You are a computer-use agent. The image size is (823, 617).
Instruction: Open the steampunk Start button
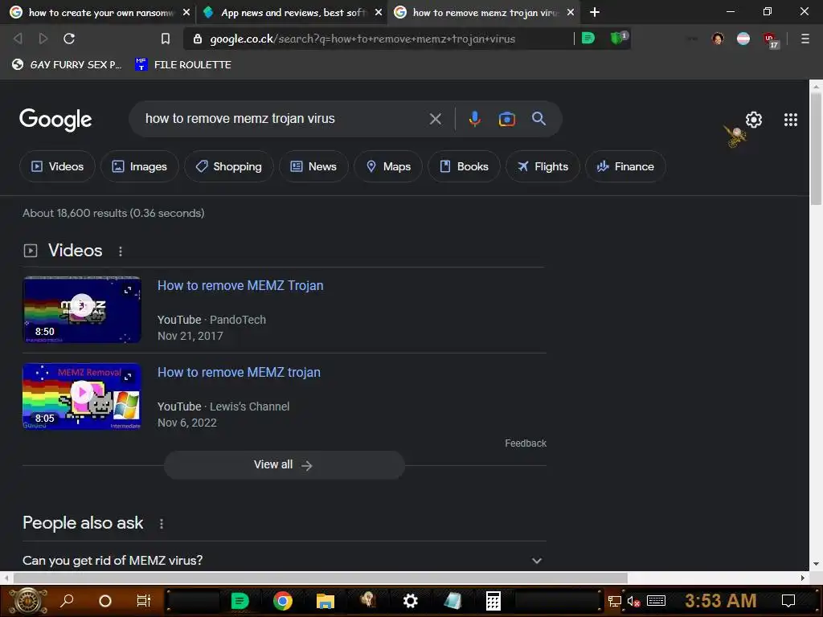click(27, 601)
